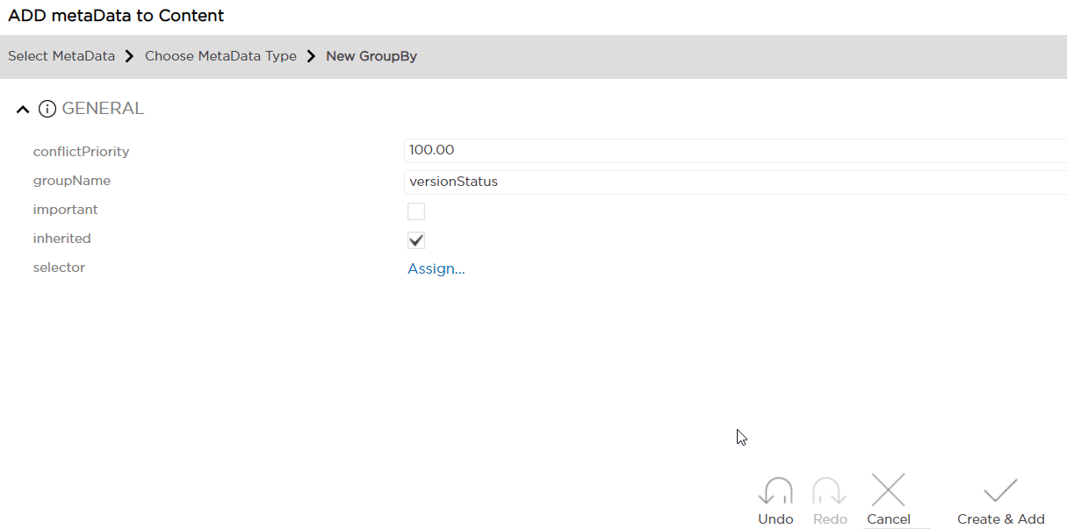Click the conflictPriority field showing 100.00

(734, 150)
